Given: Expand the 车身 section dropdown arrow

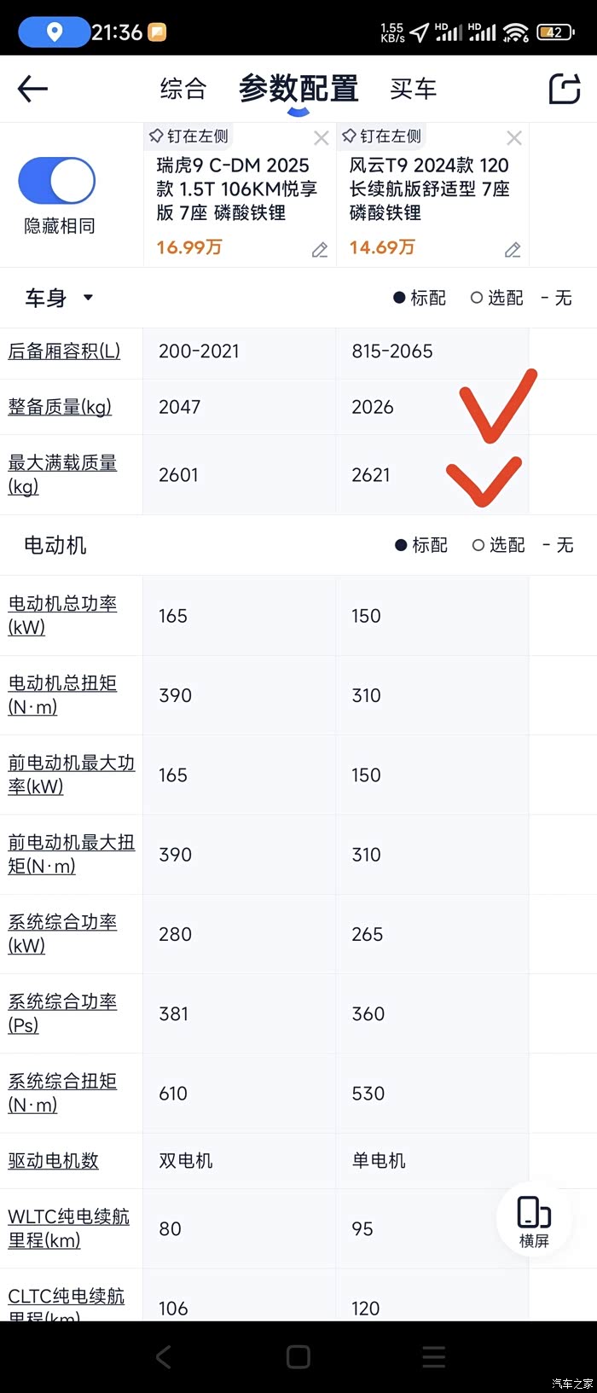Looking at the screenshot, I should (x=88, y=299).
